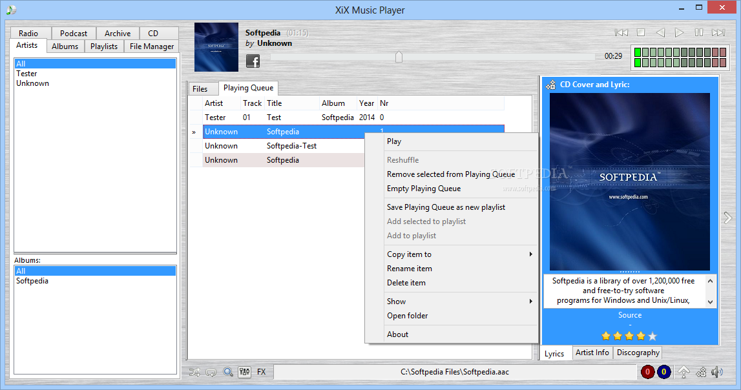Choose Save Playing Queue as new playlist
The image size is (741, 390).
[x=452, y=207]
